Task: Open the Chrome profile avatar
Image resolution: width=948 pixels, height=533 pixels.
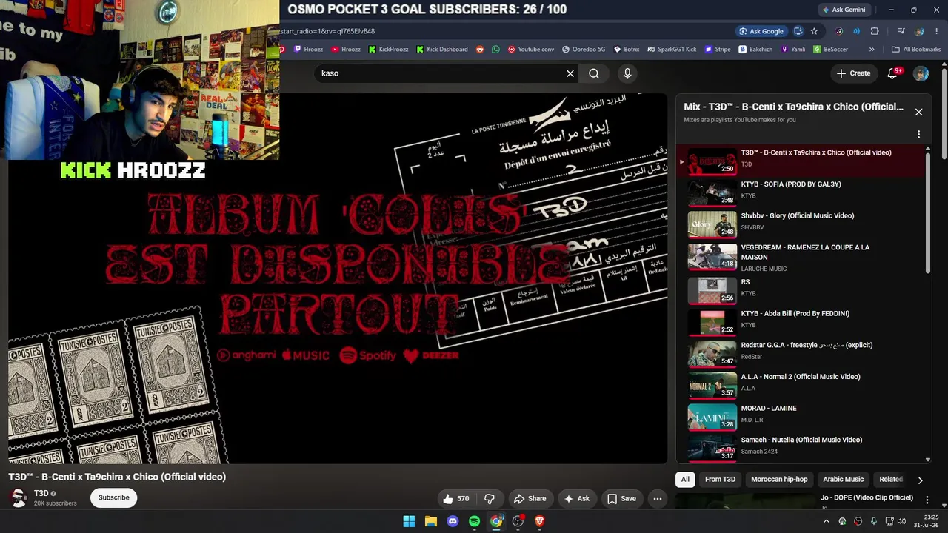Action: coord(919,31)
